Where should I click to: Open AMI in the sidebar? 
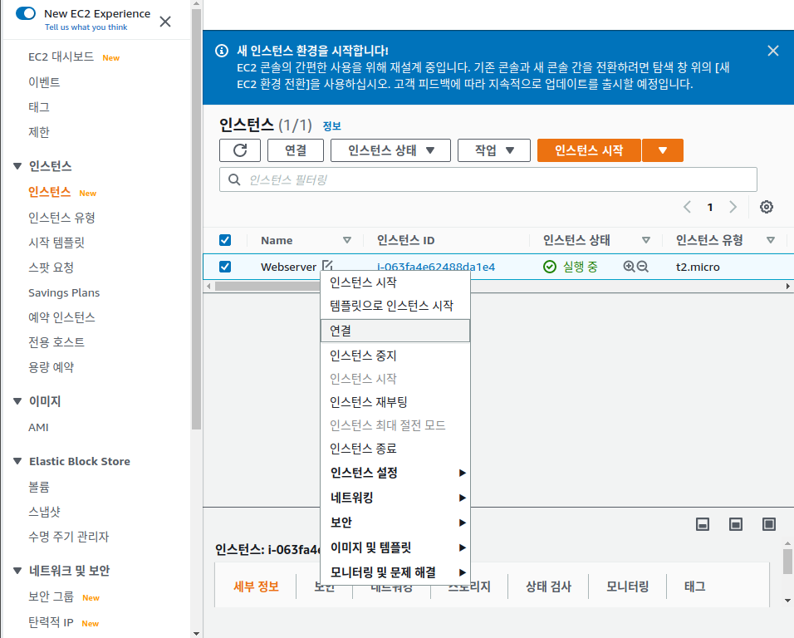tap(38, 427)
